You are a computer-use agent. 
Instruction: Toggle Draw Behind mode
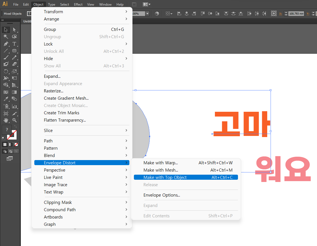(x=10, y=151)
